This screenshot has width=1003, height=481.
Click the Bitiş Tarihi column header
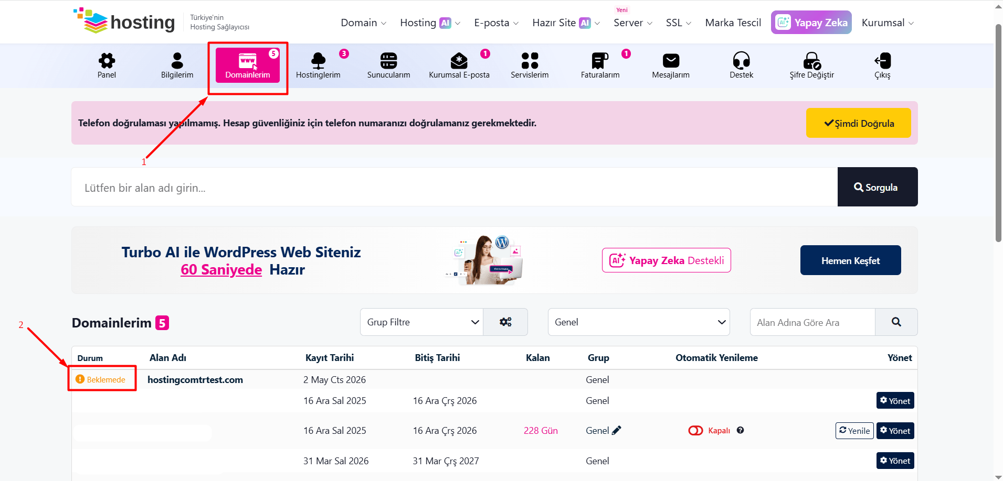coord(437,358)
